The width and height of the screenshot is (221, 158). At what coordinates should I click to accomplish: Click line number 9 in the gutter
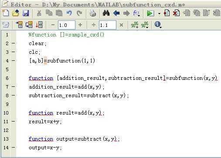[x=7, y=104]
